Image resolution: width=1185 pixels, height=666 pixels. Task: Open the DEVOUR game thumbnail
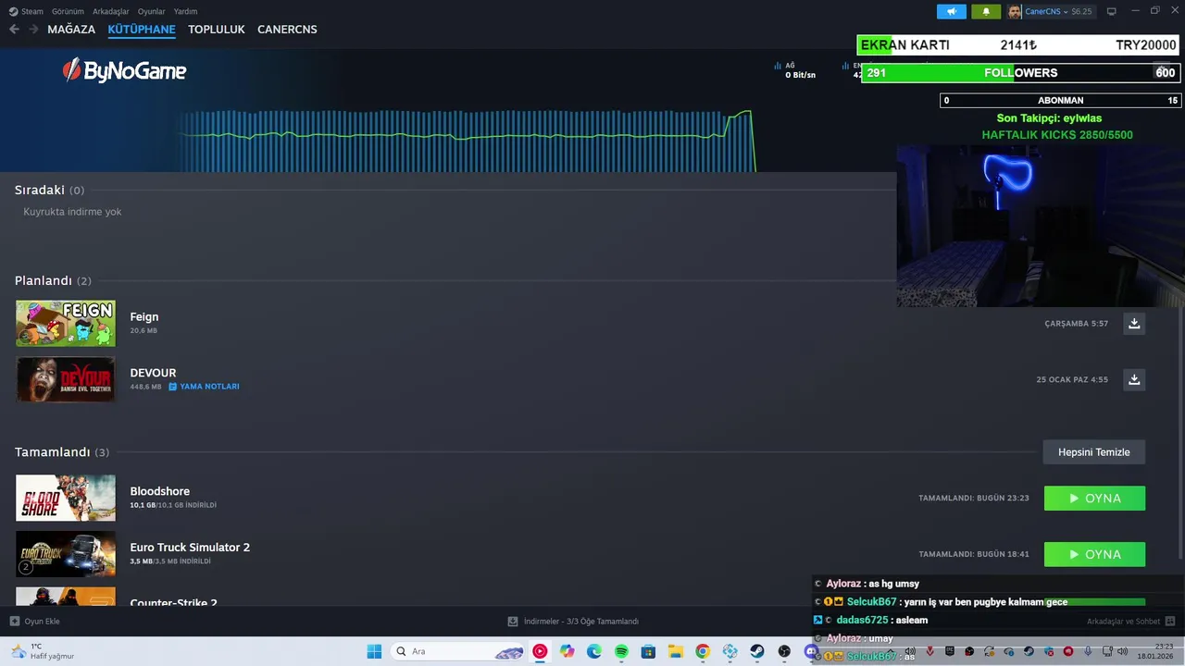tap(66, 379)
